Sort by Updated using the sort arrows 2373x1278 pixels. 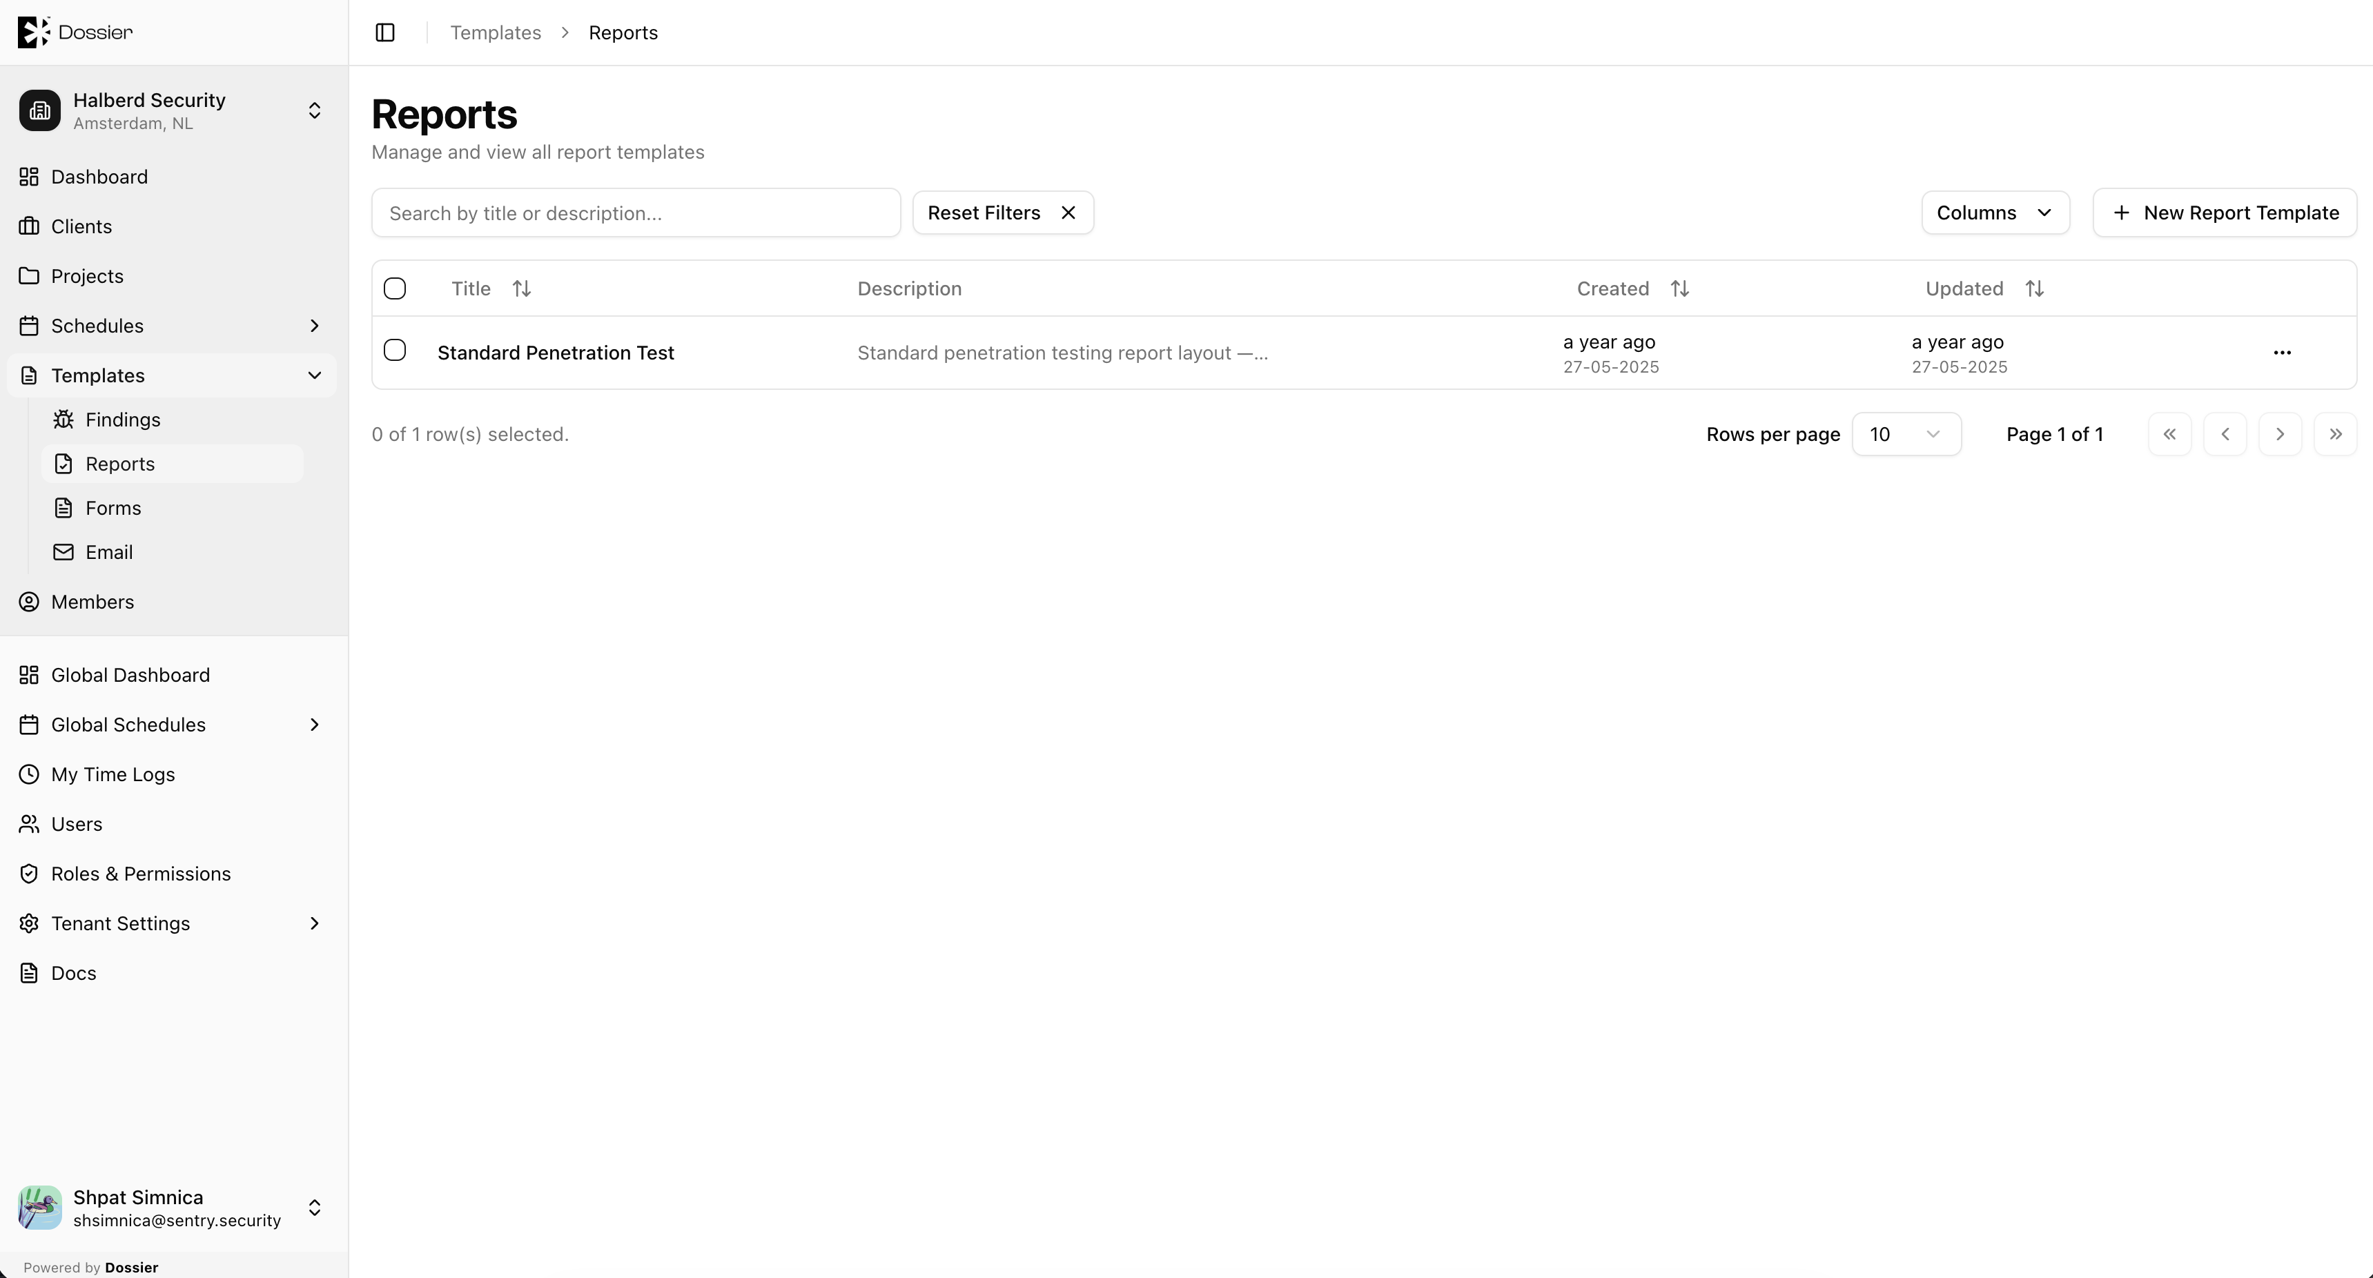(2035, 289)
